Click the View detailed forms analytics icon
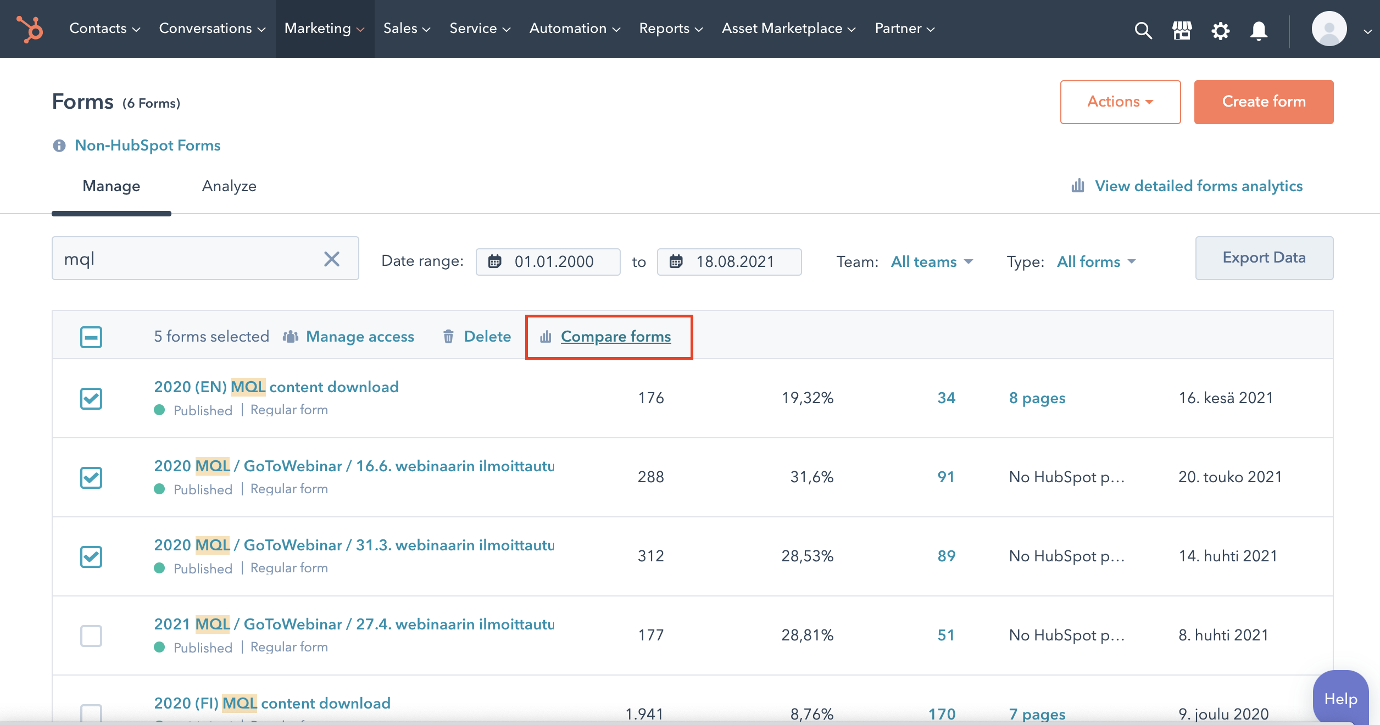1380x725 pixels. pyautogui.click(x=1079, y=185)
